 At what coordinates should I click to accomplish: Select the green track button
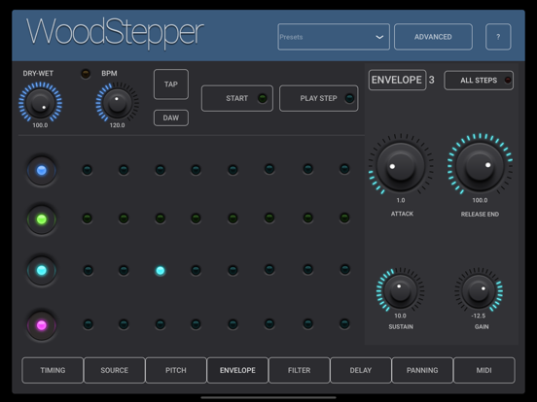point(42,219)
